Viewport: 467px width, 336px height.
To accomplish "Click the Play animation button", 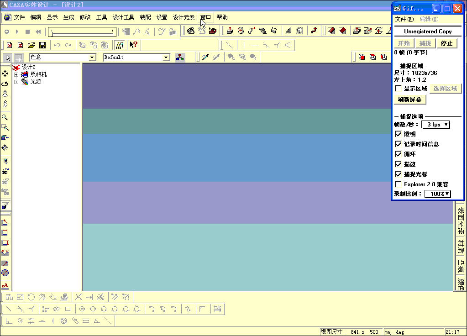I will coord(17,31).
